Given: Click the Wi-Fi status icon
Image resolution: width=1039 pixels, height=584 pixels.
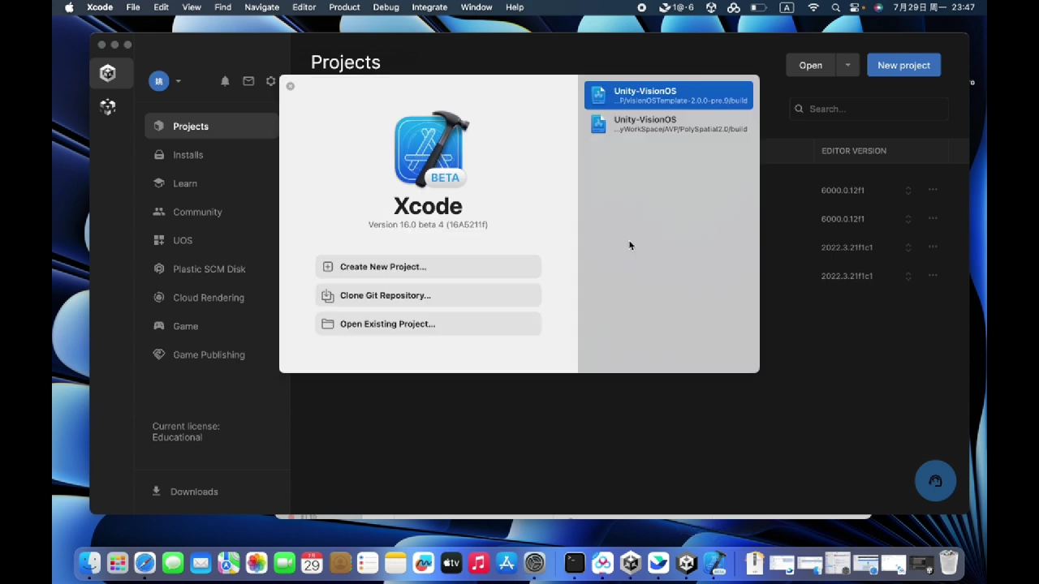Looking at the screenshot, I should 813,7.
